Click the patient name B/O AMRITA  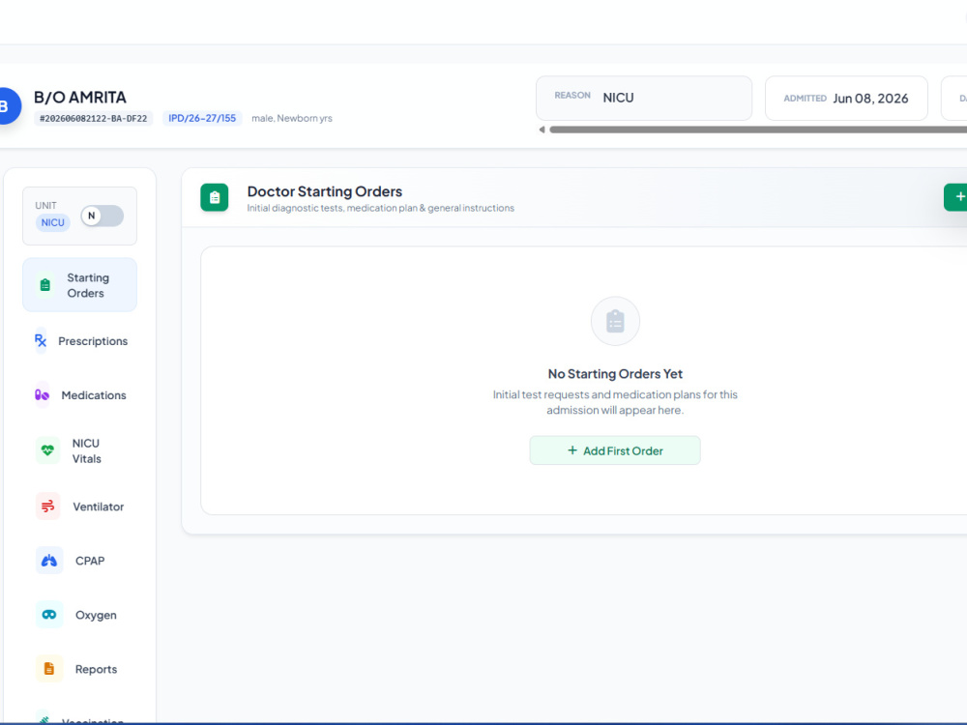(x=80, y=98)
